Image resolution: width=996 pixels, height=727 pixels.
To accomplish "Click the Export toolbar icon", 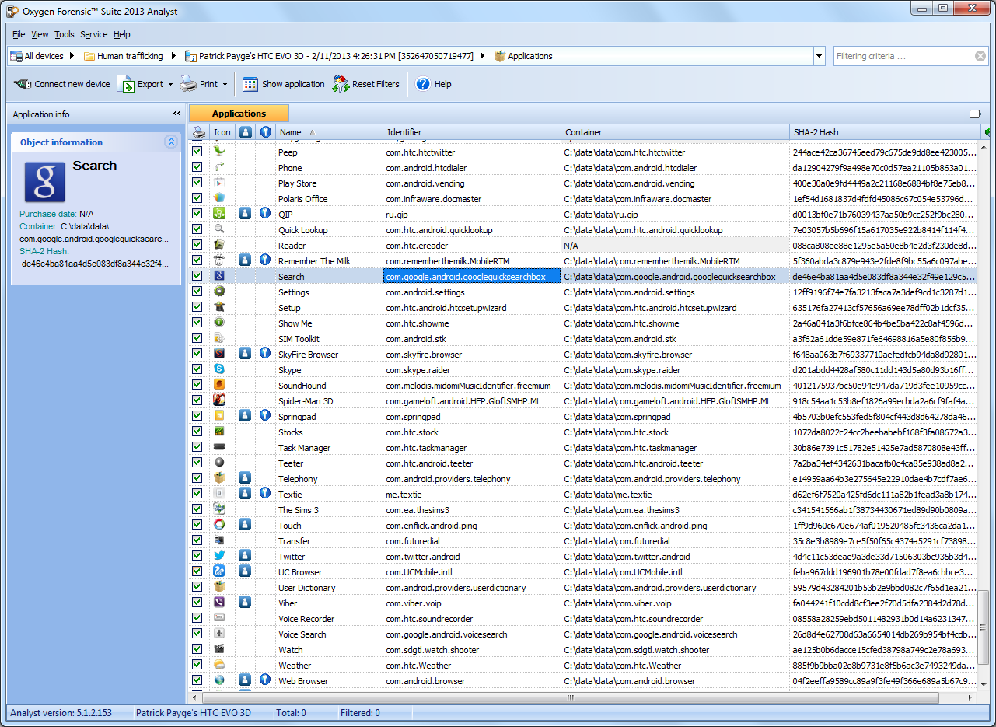I will pyautogui.click(x=126, y=84).
